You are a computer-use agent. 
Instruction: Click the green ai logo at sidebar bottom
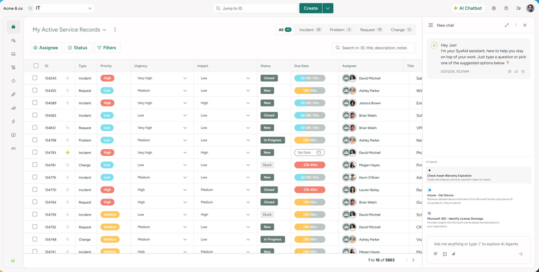(x=13, y=260)
